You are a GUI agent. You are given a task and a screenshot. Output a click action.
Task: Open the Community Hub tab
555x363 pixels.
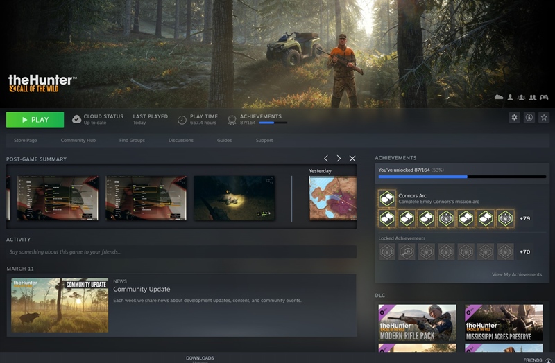78,141
